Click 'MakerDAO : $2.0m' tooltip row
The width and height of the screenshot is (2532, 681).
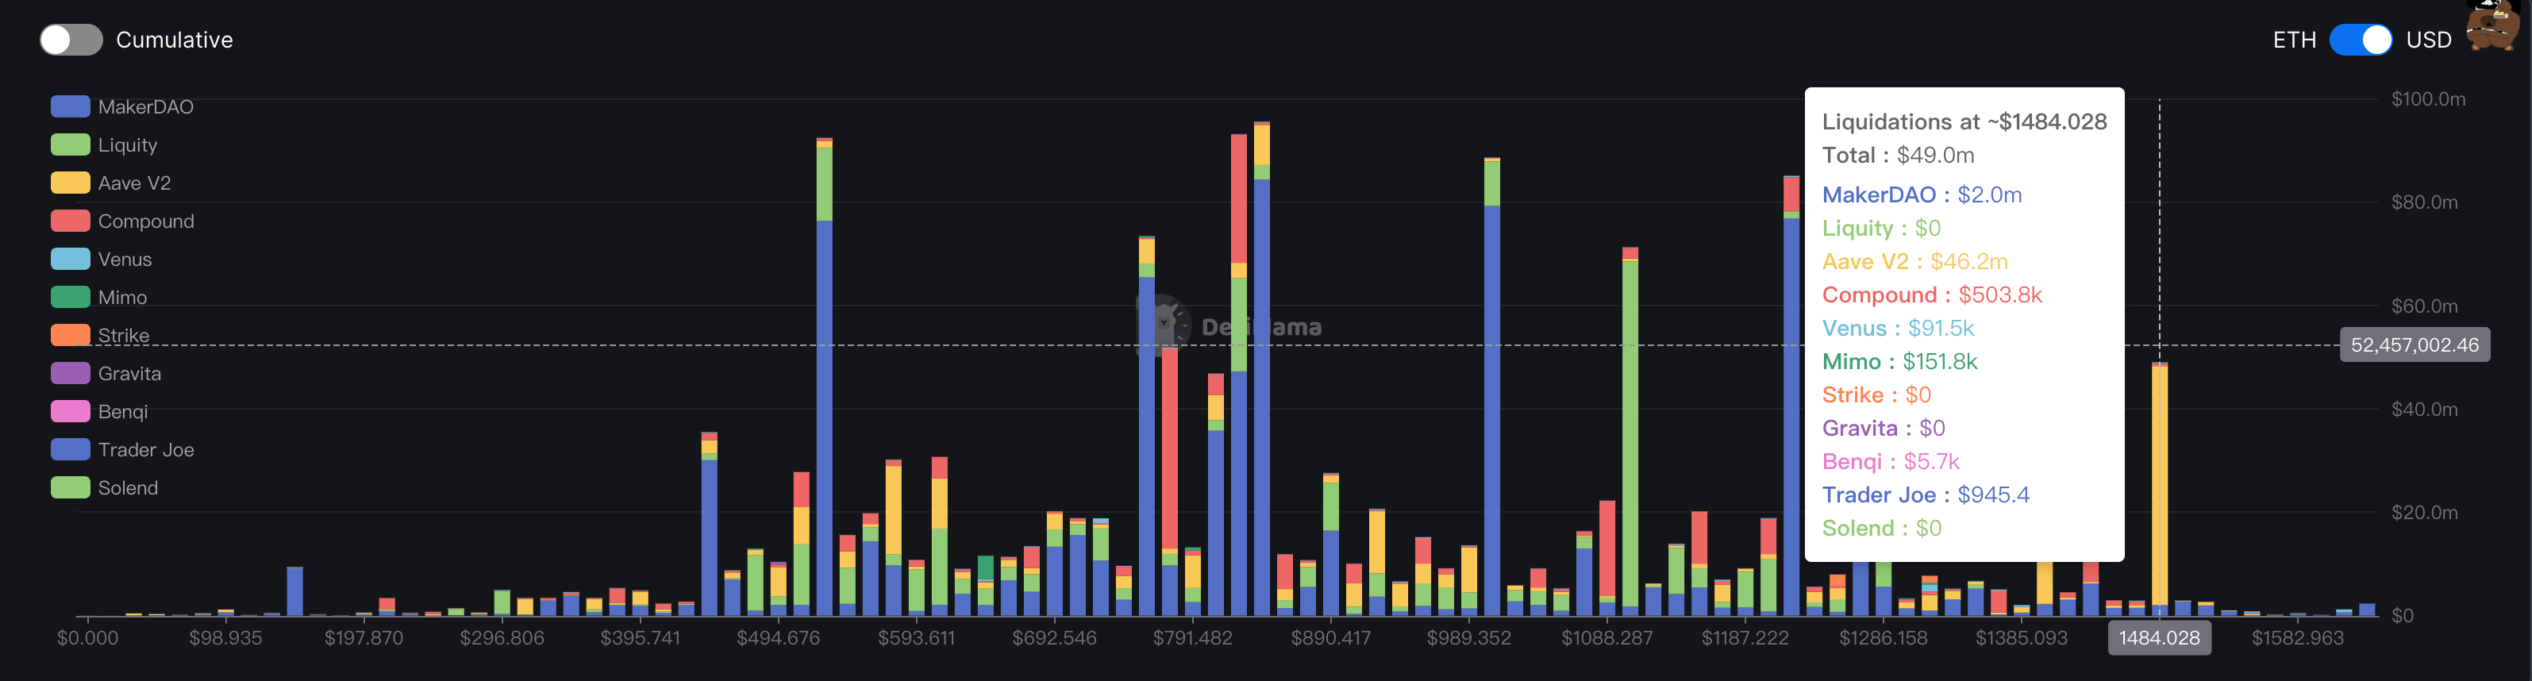click(x=1922, y=194)
